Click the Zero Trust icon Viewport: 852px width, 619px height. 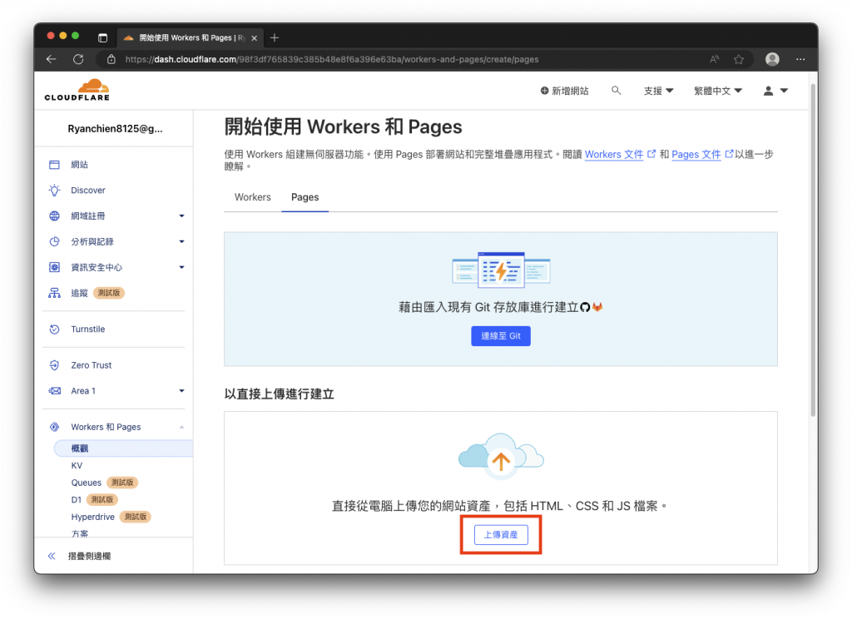pyautogui.click(x=54, y=365)
